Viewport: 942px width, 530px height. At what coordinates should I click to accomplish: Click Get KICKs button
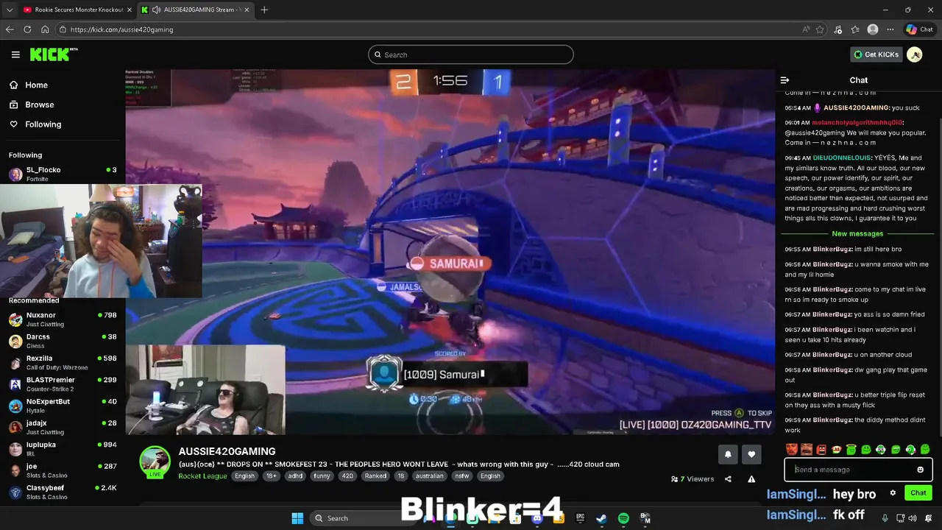pos(876,54)
